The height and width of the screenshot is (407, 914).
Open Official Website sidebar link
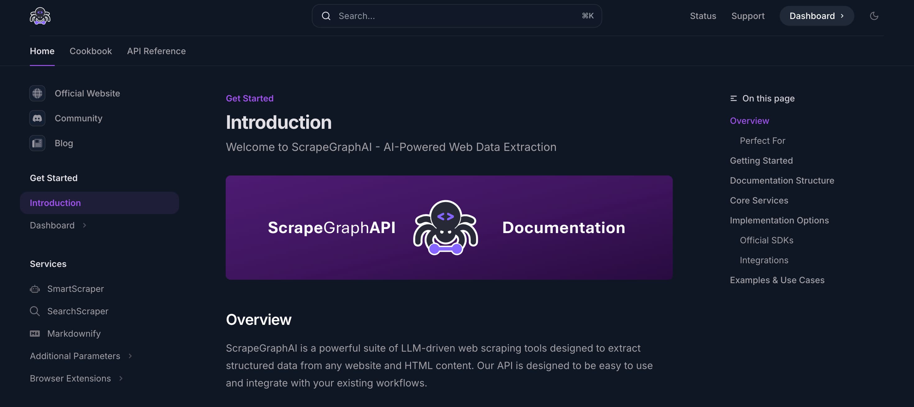click(87, 93)
